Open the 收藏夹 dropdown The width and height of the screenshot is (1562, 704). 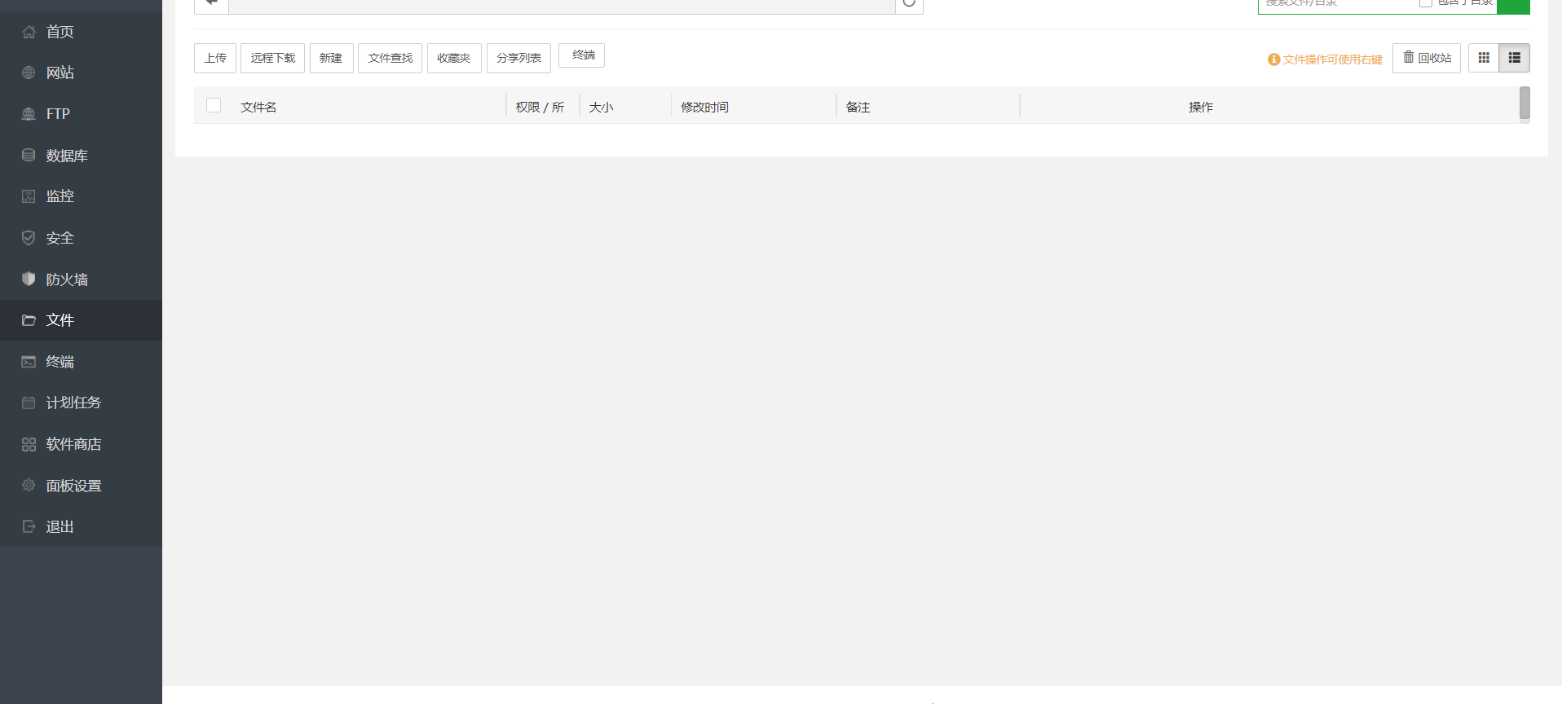pyautogui.click(x=454, y=58)
